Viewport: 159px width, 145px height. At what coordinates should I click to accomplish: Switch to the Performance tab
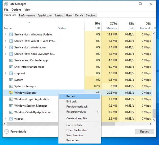[x=27, y=16]
